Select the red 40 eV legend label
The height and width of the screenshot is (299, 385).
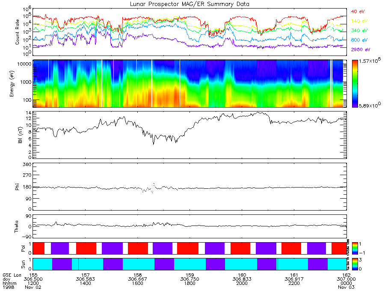pos(358,12)
